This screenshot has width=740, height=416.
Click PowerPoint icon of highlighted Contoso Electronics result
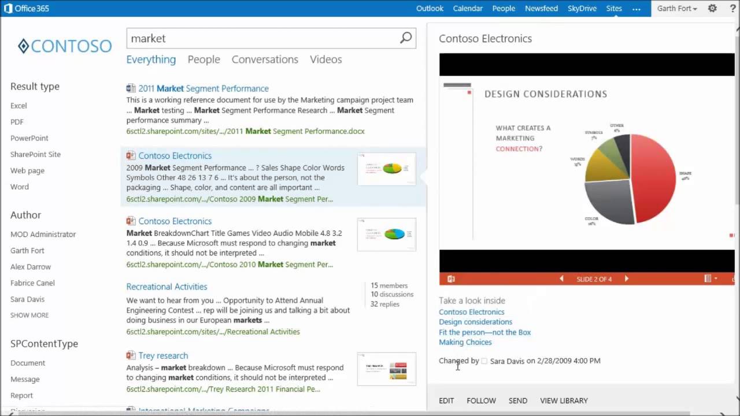(x=131, y=155)
